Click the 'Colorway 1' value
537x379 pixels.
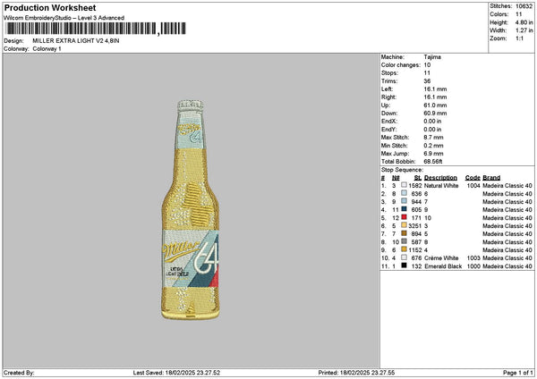47,49
